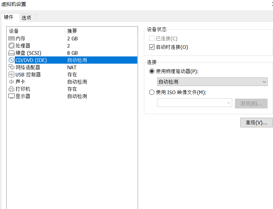Click the 网络适配器 network adapter icon
The image size is (273, 209).
[12, 67]
